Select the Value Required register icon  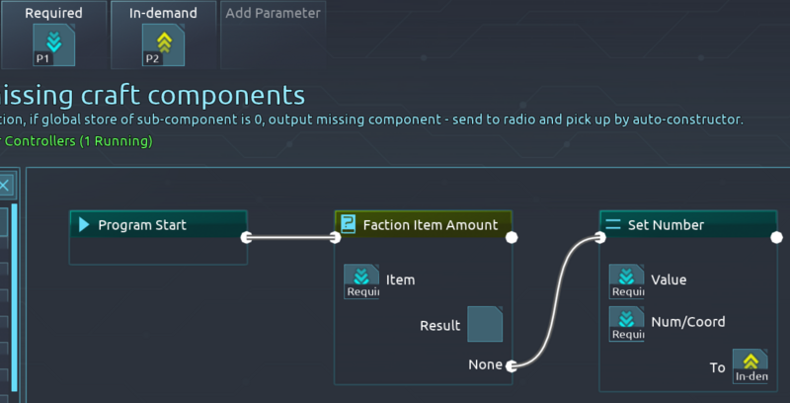coord(626,282)
